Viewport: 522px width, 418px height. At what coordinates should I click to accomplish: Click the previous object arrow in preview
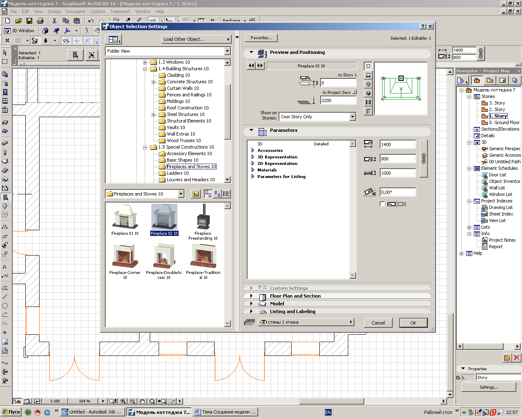251,66
